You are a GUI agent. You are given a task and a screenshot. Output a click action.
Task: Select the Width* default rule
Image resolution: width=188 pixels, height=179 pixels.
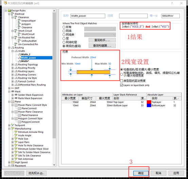point(25,61)
